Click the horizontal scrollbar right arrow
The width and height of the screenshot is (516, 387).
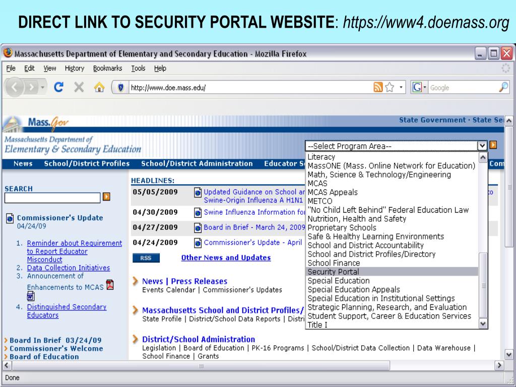[499, 365]
